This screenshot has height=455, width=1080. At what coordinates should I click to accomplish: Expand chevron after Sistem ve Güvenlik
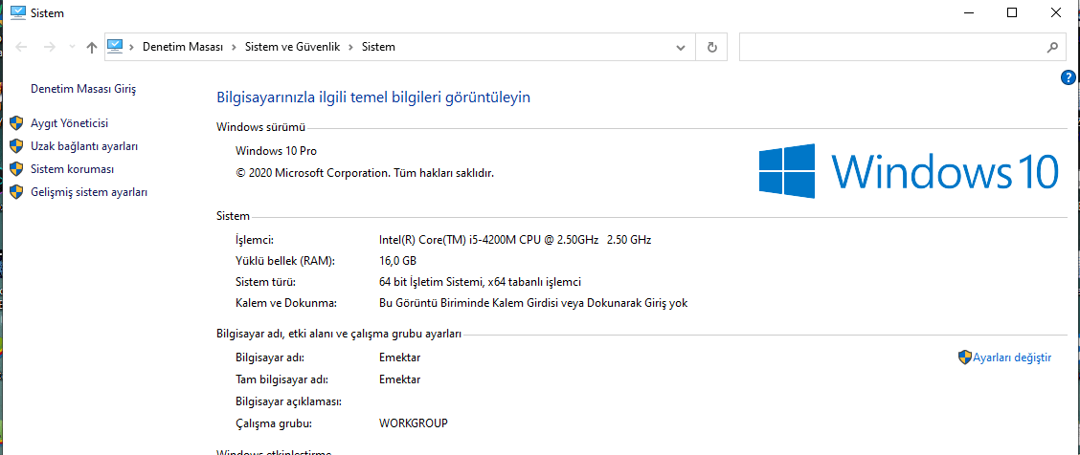pos(350,48)
